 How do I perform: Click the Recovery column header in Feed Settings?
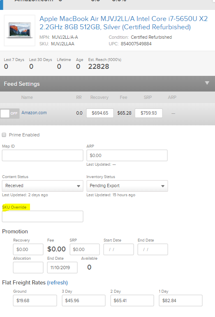[99, 97]
